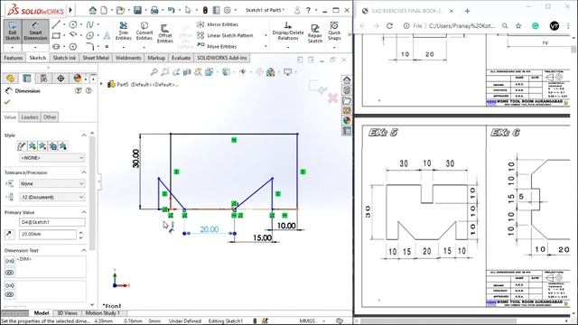Select the Smart Dimension tool
The width and height of the screenshot is (578, 325).
(35, 32)
